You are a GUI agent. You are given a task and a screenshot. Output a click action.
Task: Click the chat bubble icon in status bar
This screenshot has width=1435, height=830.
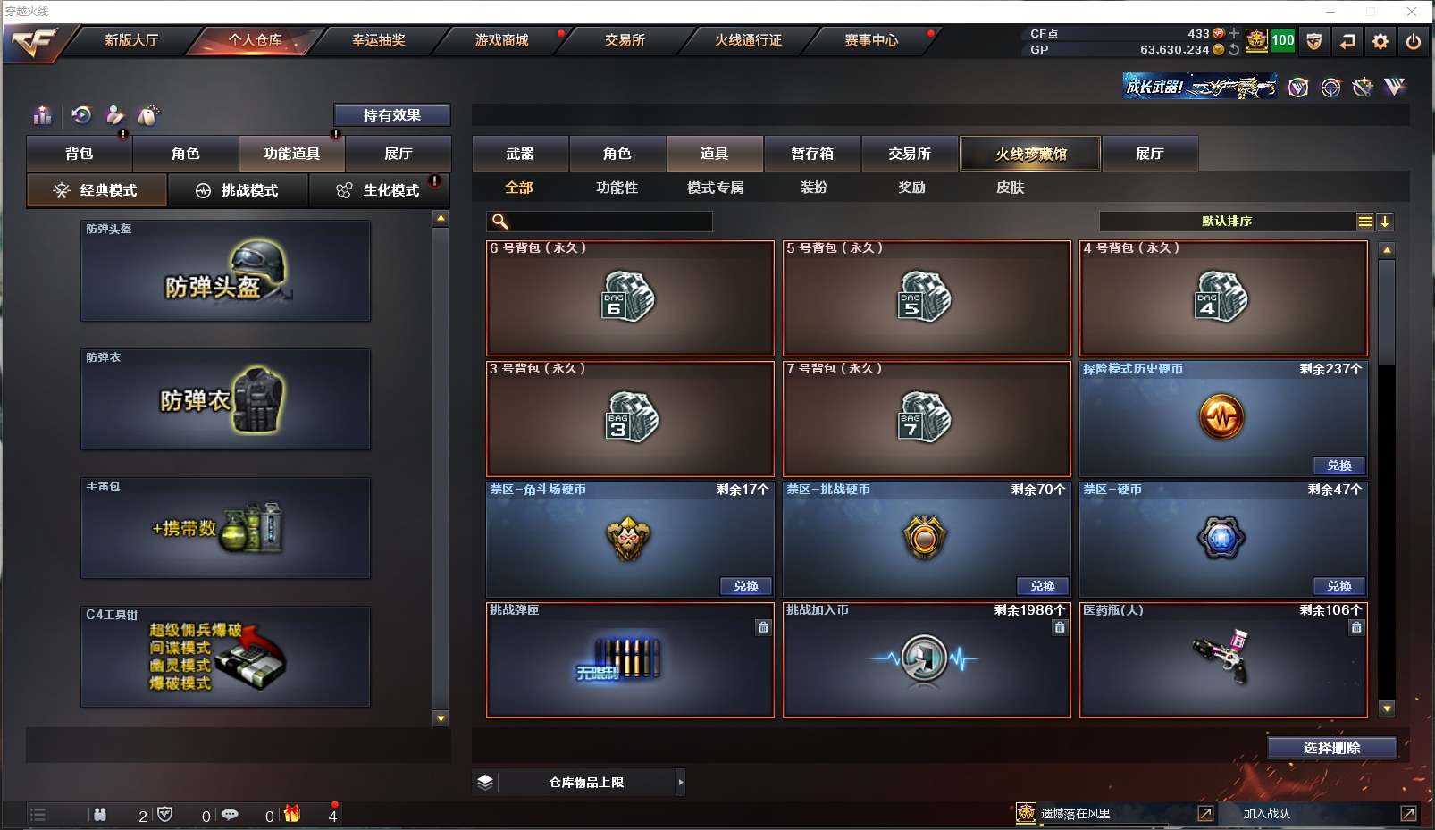click(x=230, y=814)
